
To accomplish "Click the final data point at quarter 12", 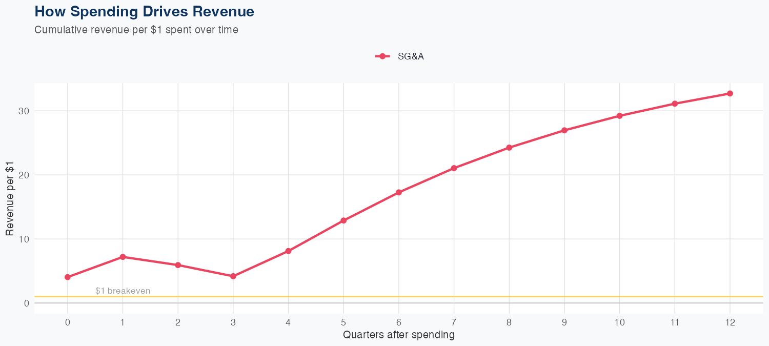I will (x=730, y=93).
